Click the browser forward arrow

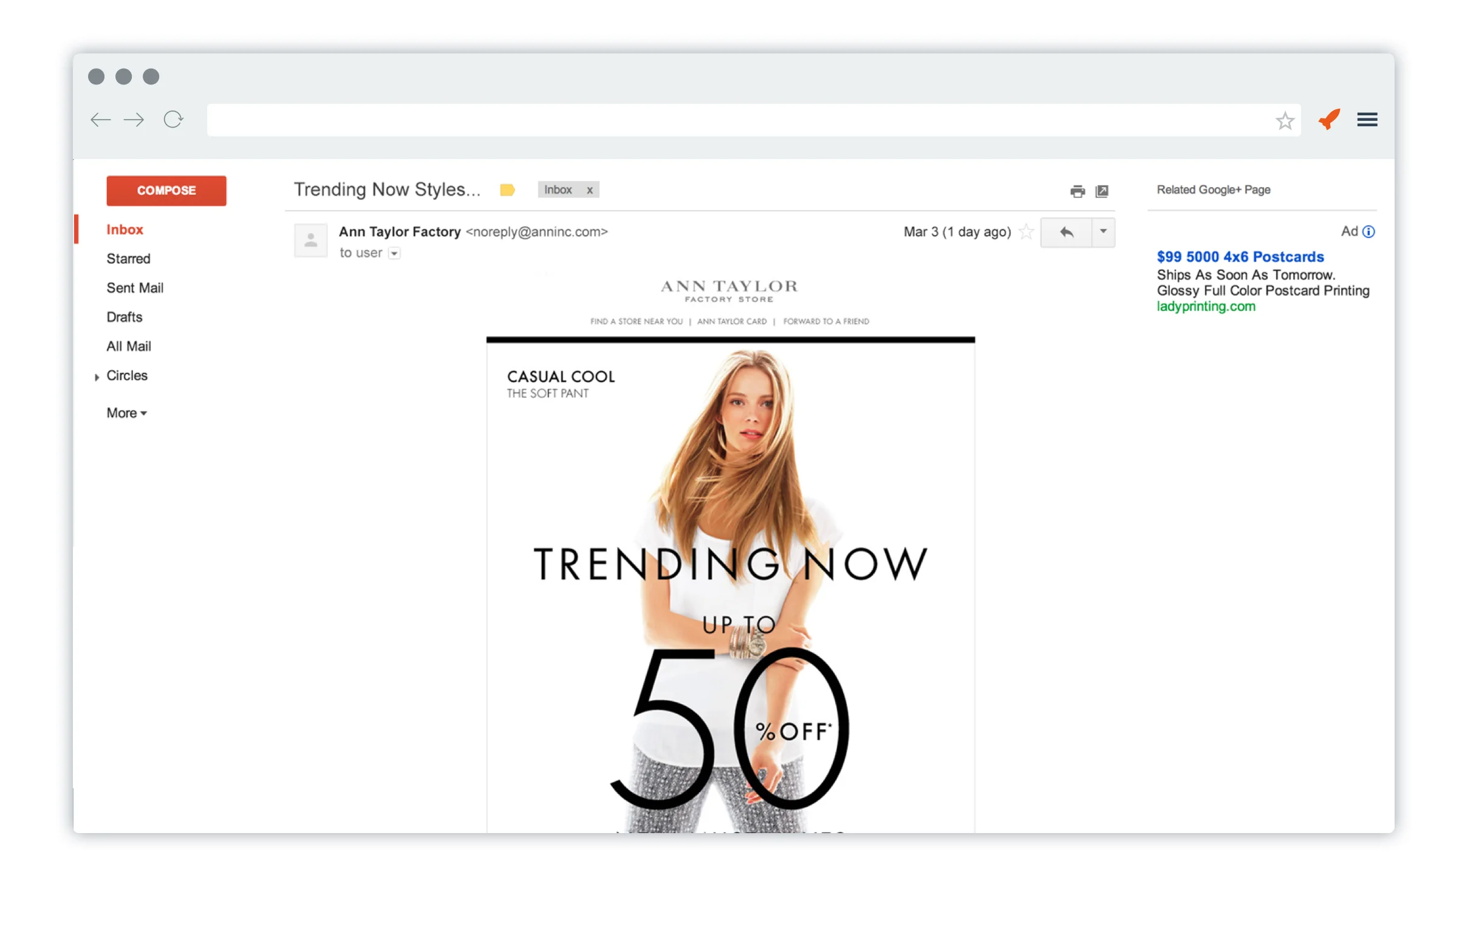point(134,120)
